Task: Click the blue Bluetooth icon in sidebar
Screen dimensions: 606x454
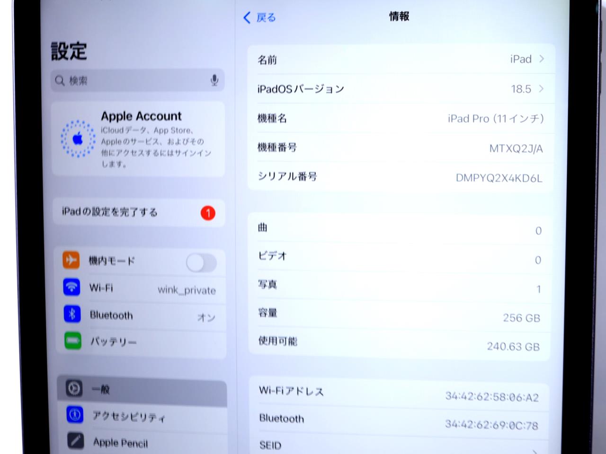Action: pyautogui.click(x=72, y=314)
